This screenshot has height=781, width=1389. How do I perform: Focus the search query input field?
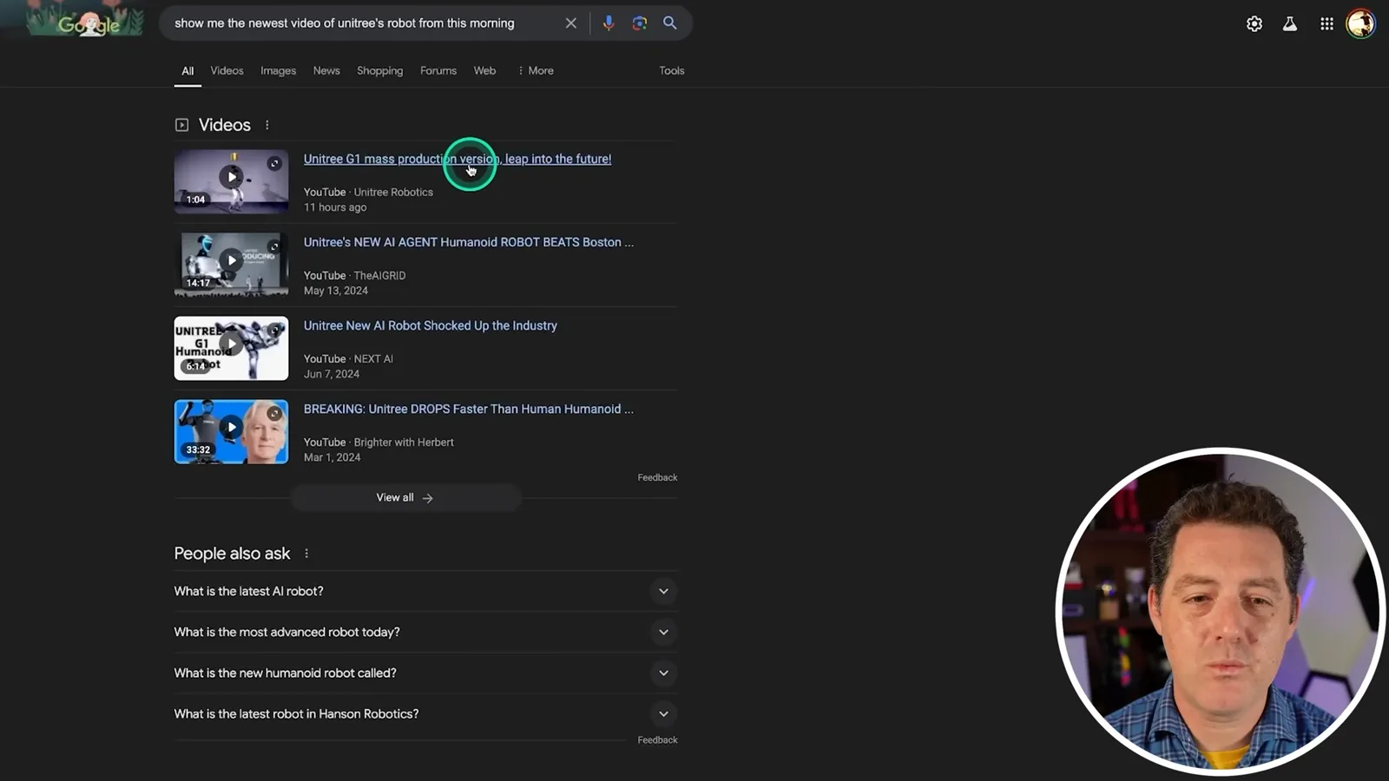coord(360,23)
